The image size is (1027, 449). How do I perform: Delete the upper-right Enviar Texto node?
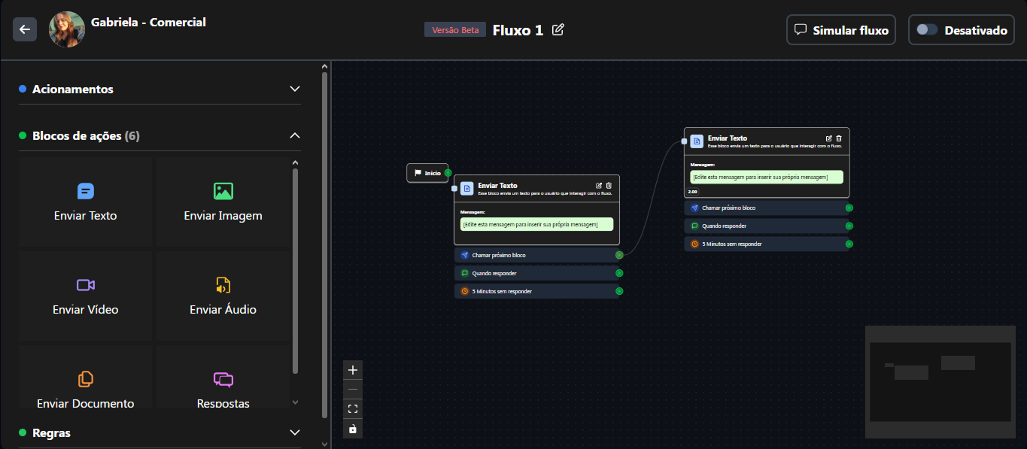coord(839,138)
